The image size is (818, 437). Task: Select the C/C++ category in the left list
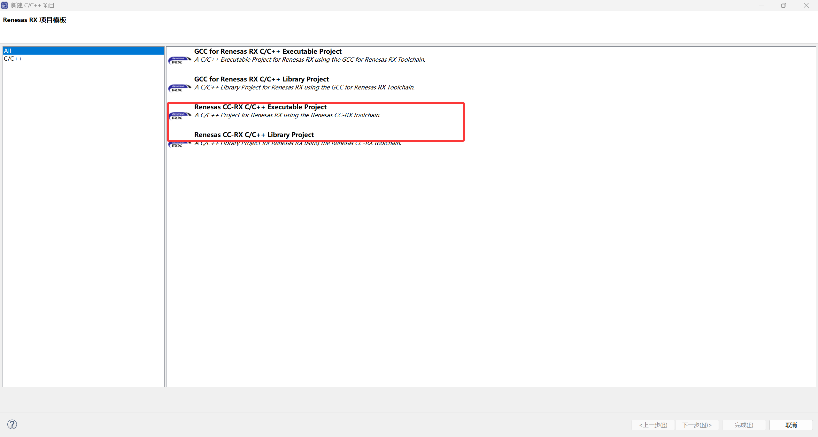click(x=83, y=59)
